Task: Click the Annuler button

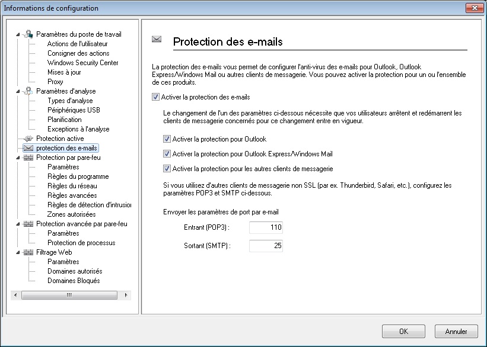Action: pyautogui.click(x=456, y=332)
